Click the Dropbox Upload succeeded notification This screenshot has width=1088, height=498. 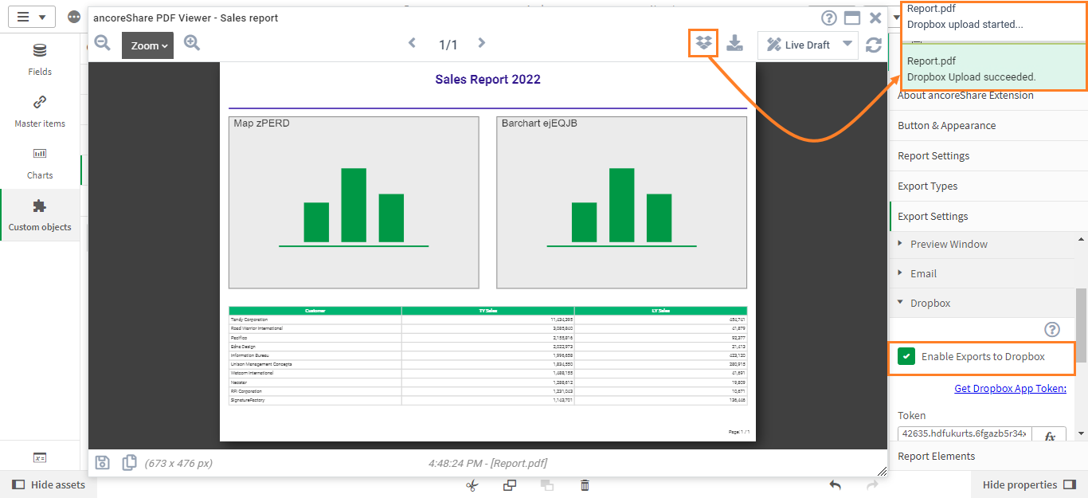[x=996, y=69]
